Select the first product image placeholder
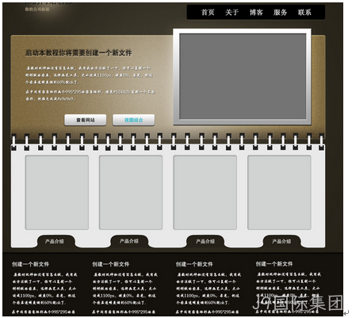The width and height of the screenshot is (352, 318). click(57, 193)
